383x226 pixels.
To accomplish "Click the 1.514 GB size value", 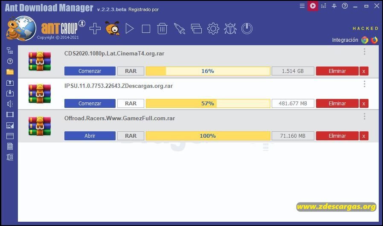I will click(293, 71).
